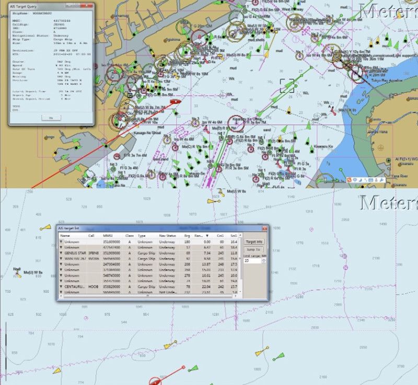Click the wrench icon on the floating language bar

(382, 180)
